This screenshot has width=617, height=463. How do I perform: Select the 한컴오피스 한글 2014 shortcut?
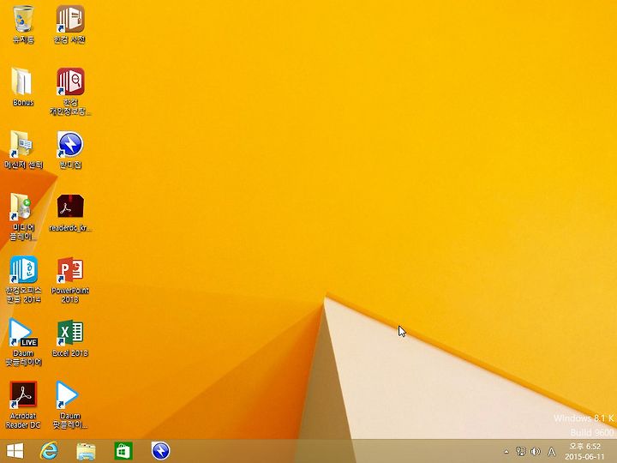(23, 280)
